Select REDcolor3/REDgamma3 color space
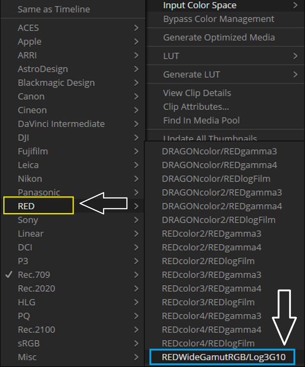This screenshot has height=367, width=305. [224, 275]
